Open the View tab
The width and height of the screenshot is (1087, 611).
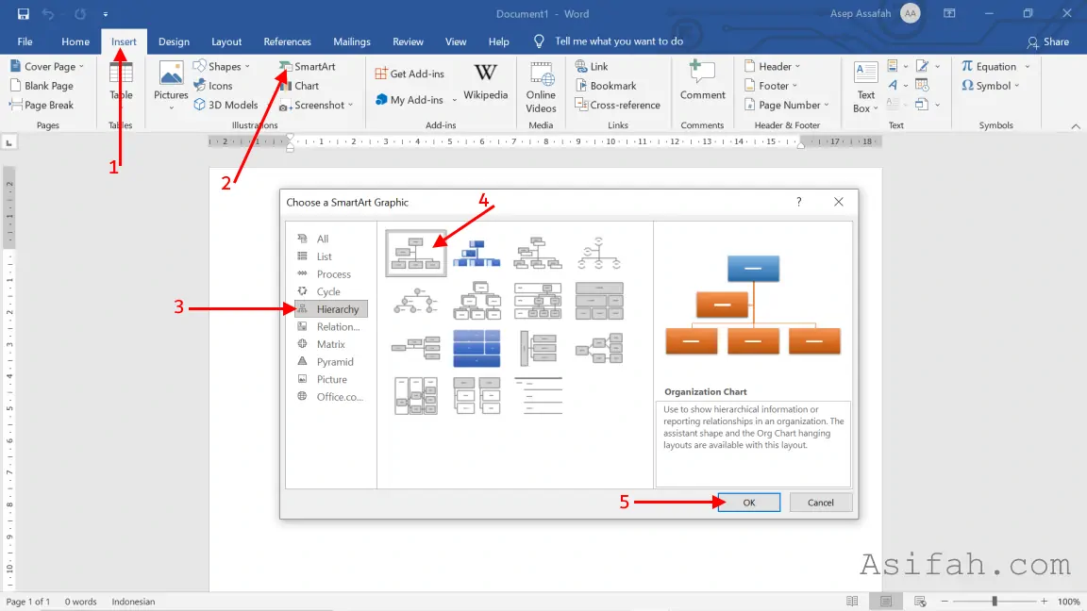pyautogui.click(x=456, y=41)
